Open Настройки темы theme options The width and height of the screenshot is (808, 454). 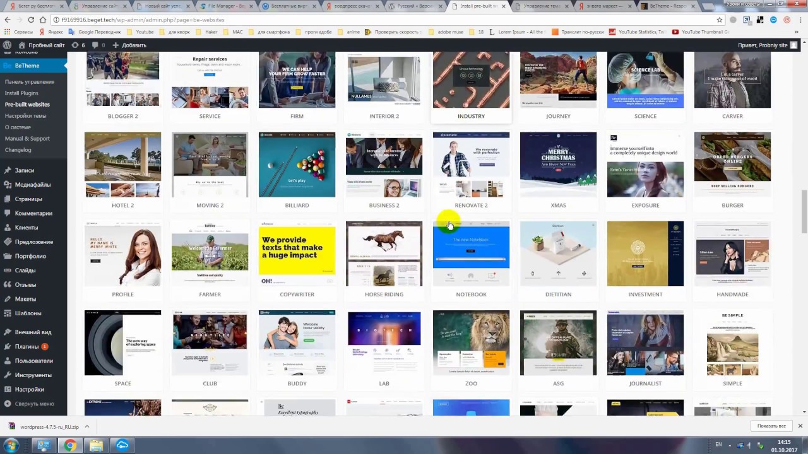(26, 116)
